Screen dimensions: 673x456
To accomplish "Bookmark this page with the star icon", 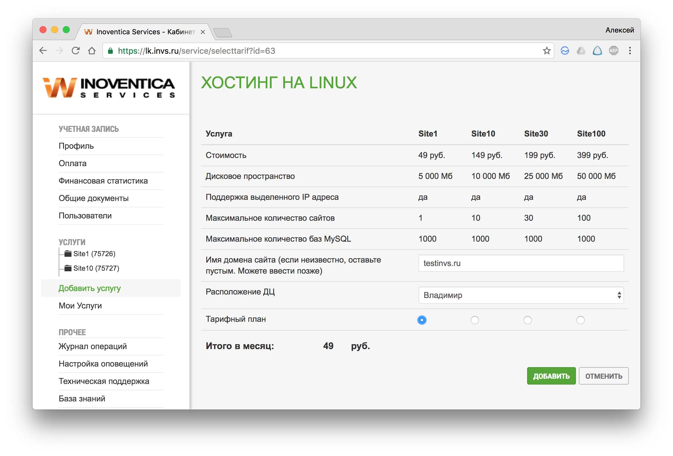I will pyautogui.click(x=547, y=51).
